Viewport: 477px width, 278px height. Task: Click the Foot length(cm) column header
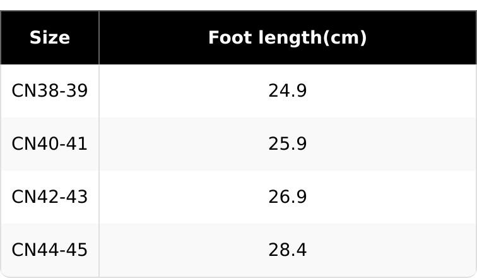point(287,38)
